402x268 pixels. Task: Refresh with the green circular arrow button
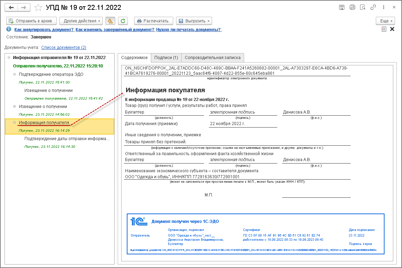click(x=123, y=21)
